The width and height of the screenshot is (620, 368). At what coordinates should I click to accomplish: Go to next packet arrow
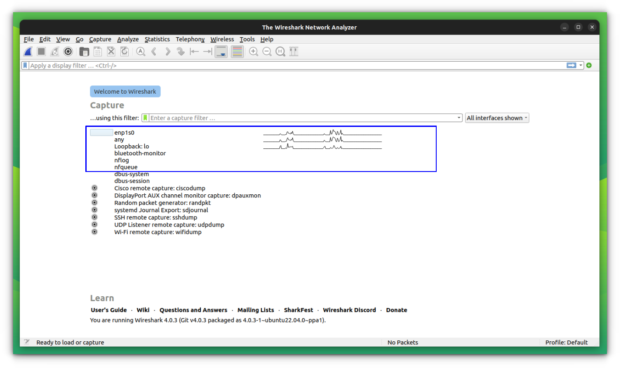click(167, 52)
